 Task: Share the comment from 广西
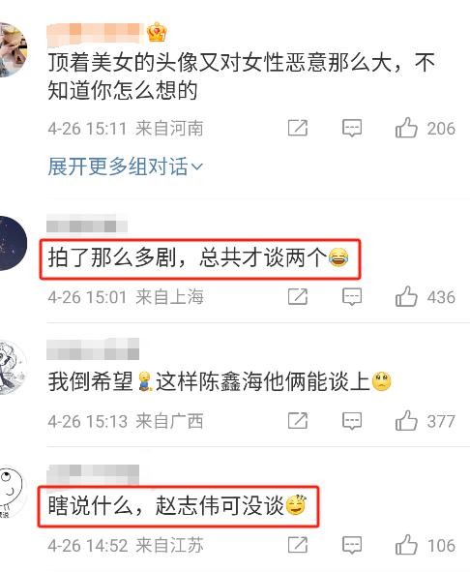click(298, 421)
